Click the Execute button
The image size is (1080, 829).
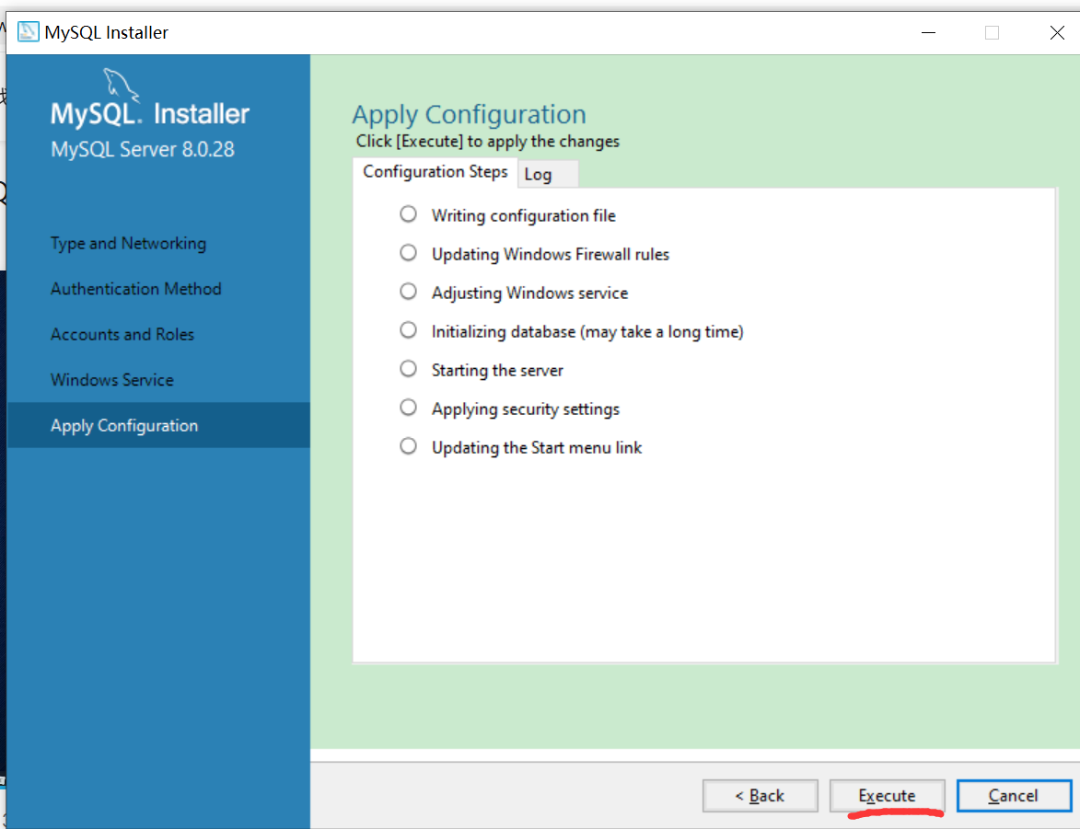tap(887, 795)
